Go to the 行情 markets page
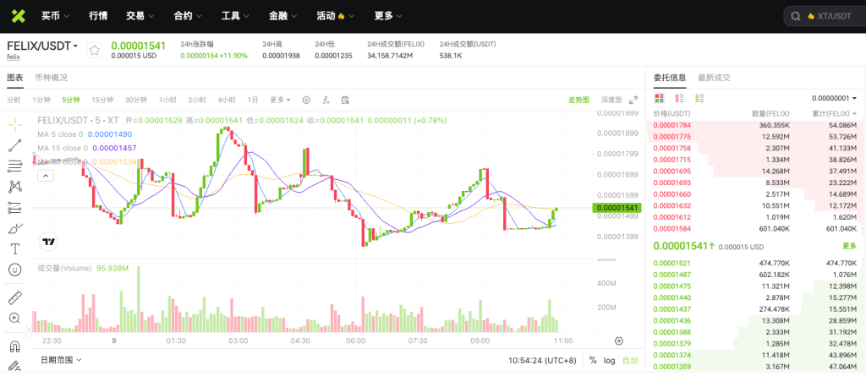The height and width of the screenshot is (376, 866). pos(98,16)
